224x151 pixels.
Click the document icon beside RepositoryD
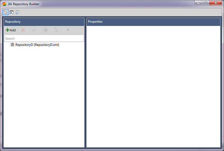click(x=12, y=44)
